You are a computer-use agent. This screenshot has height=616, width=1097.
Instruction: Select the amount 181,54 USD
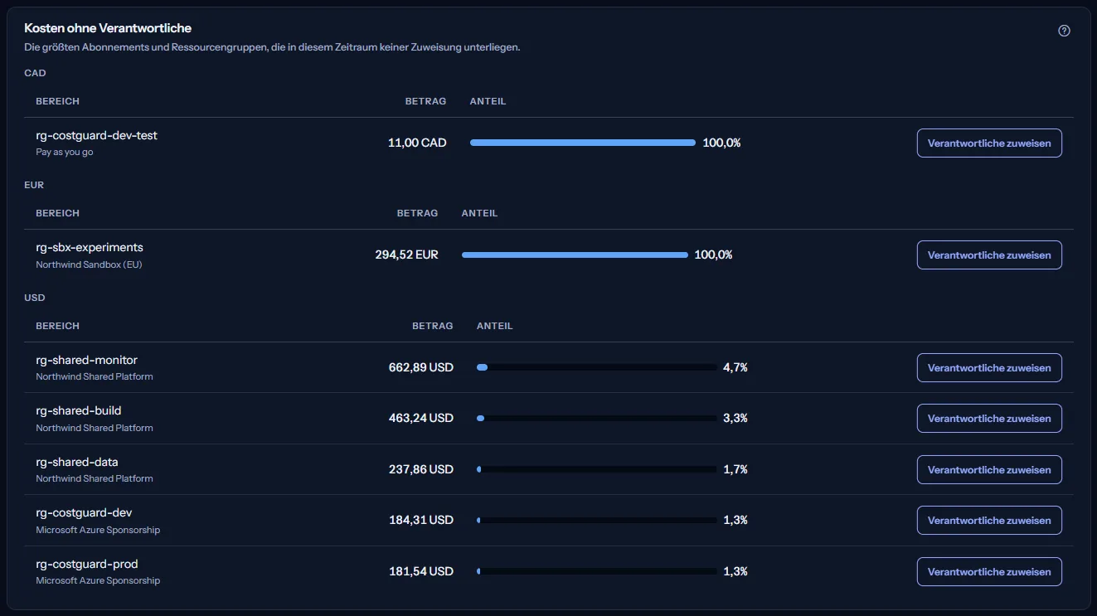tap(421, 572)
